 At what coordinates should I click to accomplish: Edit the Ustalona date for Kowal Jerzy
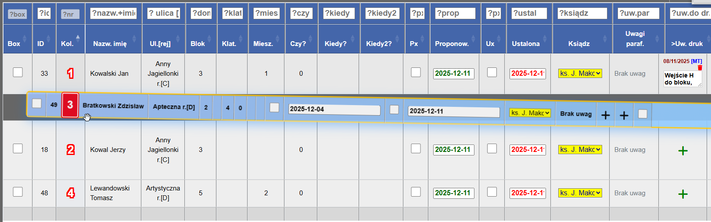pyautogui.click(x=528, y=150)
